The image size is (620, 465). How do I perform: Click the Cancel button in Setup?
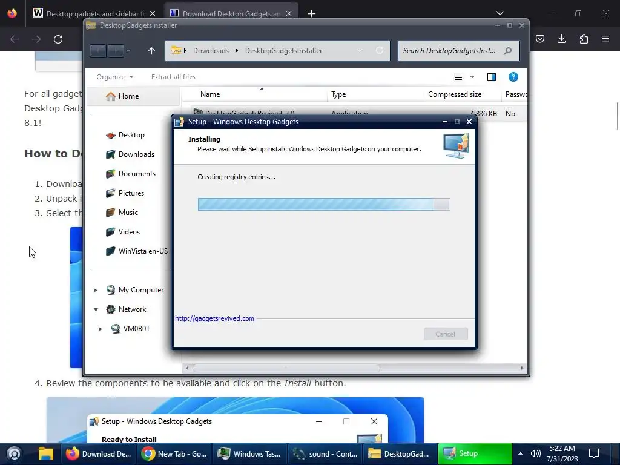click(446, 334)
